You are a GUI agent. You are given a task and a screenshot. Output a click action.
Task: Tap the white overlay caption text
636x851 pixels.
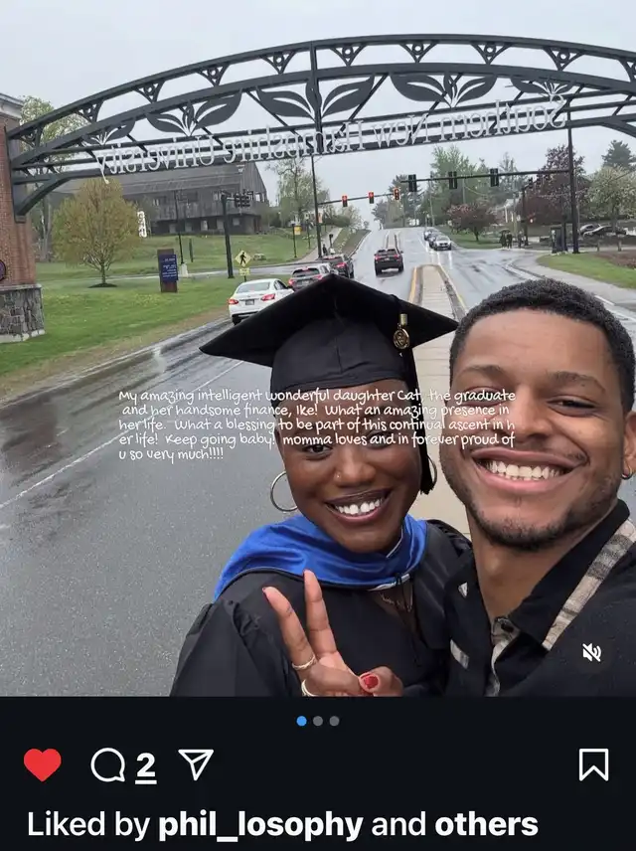pyautogui.click(x=316, y=425)
